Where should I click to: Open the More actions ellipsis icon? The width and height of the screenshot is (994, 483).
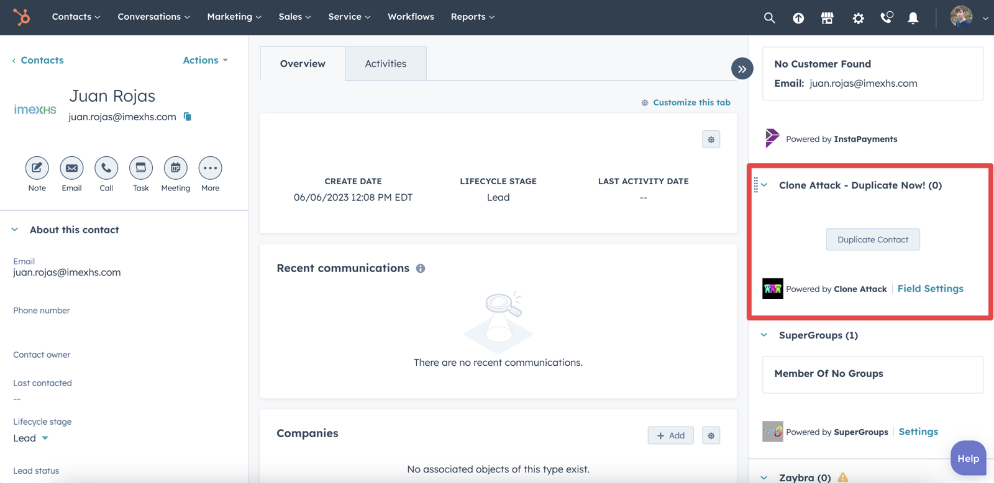click(x=210, y=168)
